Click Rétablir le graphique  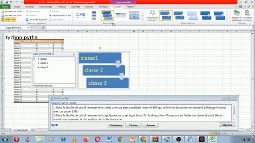[237, 15]
